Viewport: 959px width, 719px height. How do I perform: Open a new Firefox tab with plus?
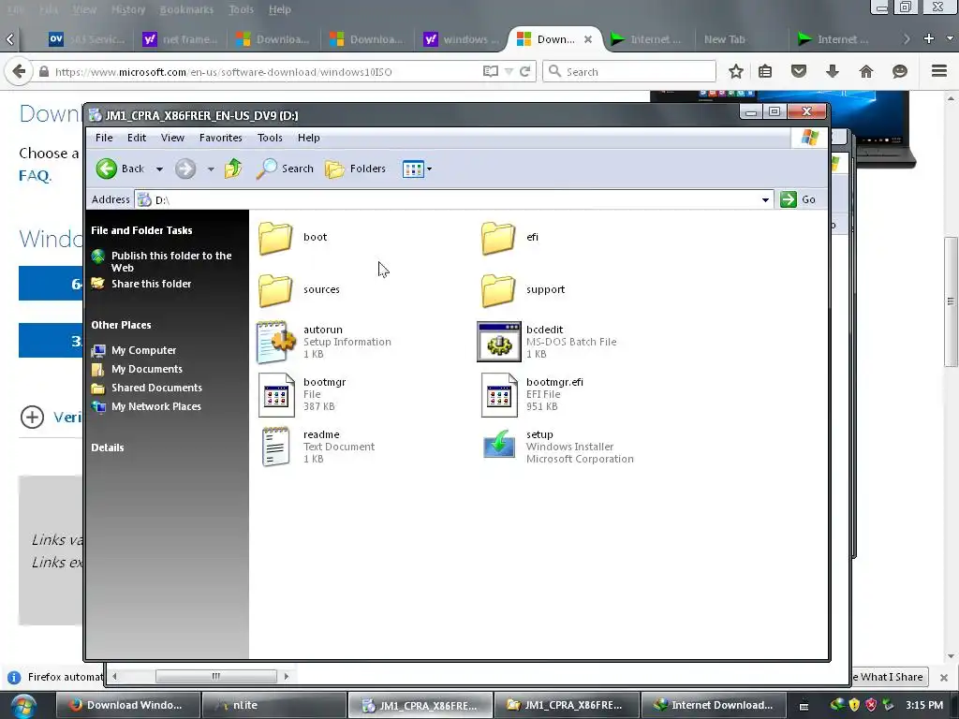pyautogui.click(x=929, y=38)
